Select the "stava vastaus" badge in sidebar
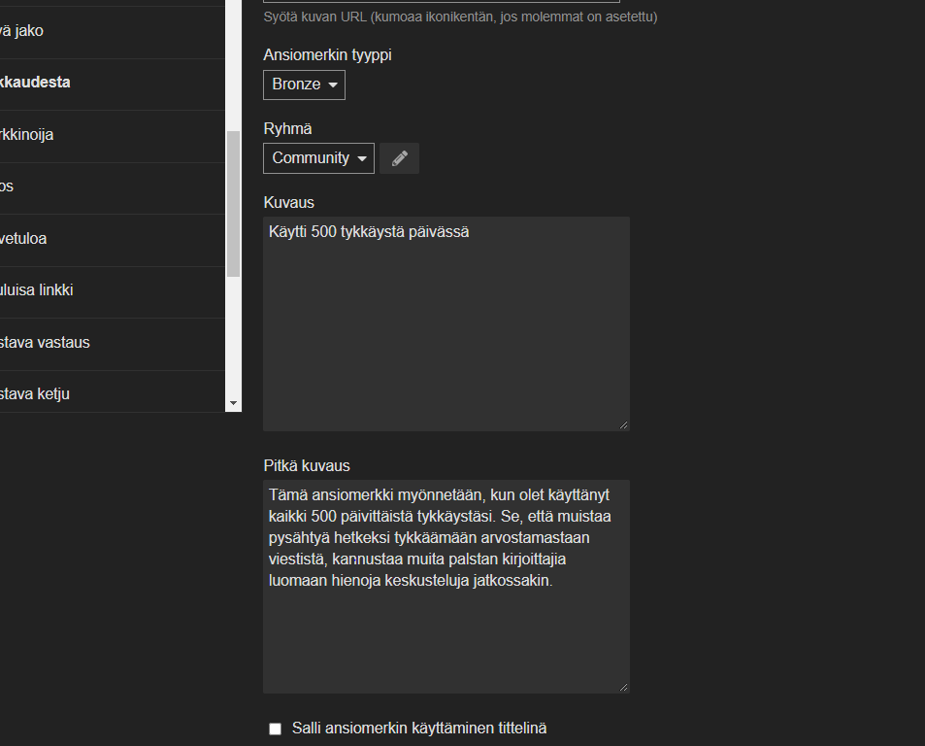The height and width of the screenshot is (746, 925). 112,344
